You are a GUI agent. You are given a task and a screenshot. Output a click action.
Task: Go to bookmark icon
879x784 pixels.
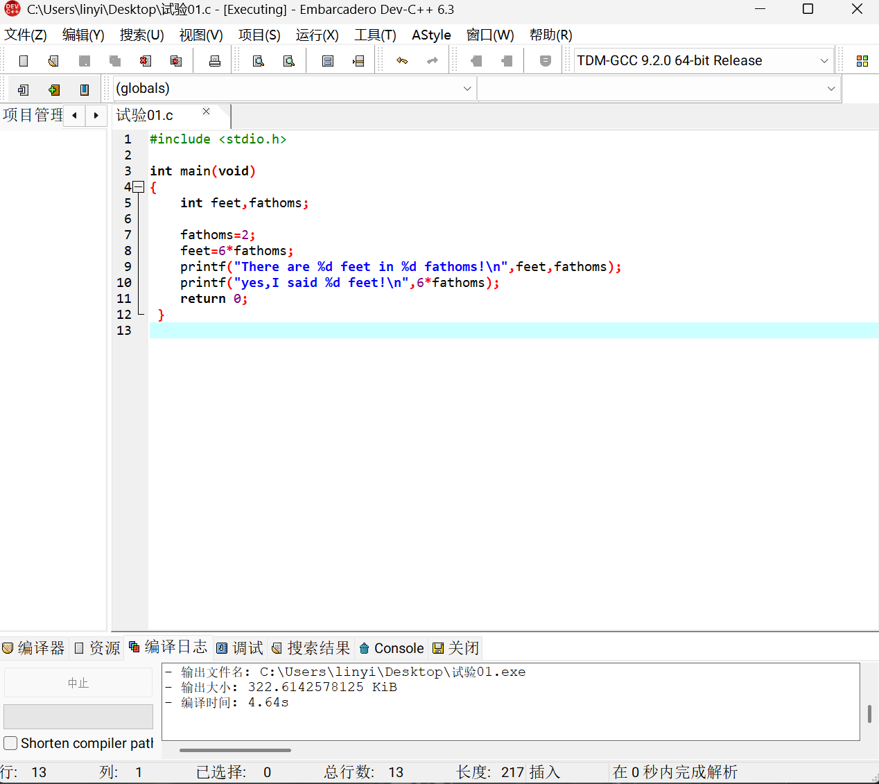pyautogui.click(x=507, y=61)
